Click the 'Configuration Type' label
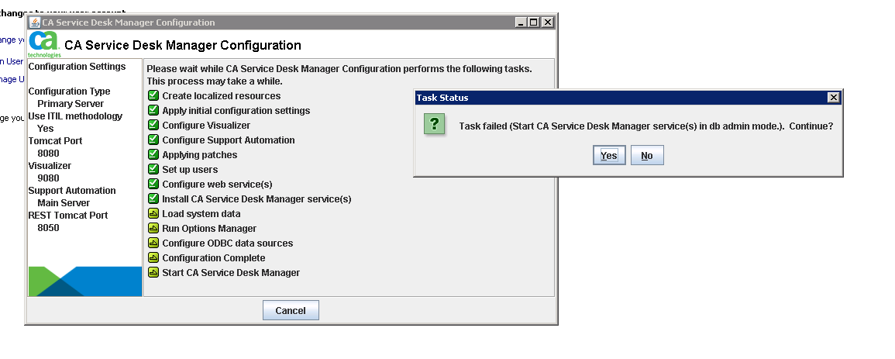Viewport: 895px width, 359px height. [x=69, y=91]
